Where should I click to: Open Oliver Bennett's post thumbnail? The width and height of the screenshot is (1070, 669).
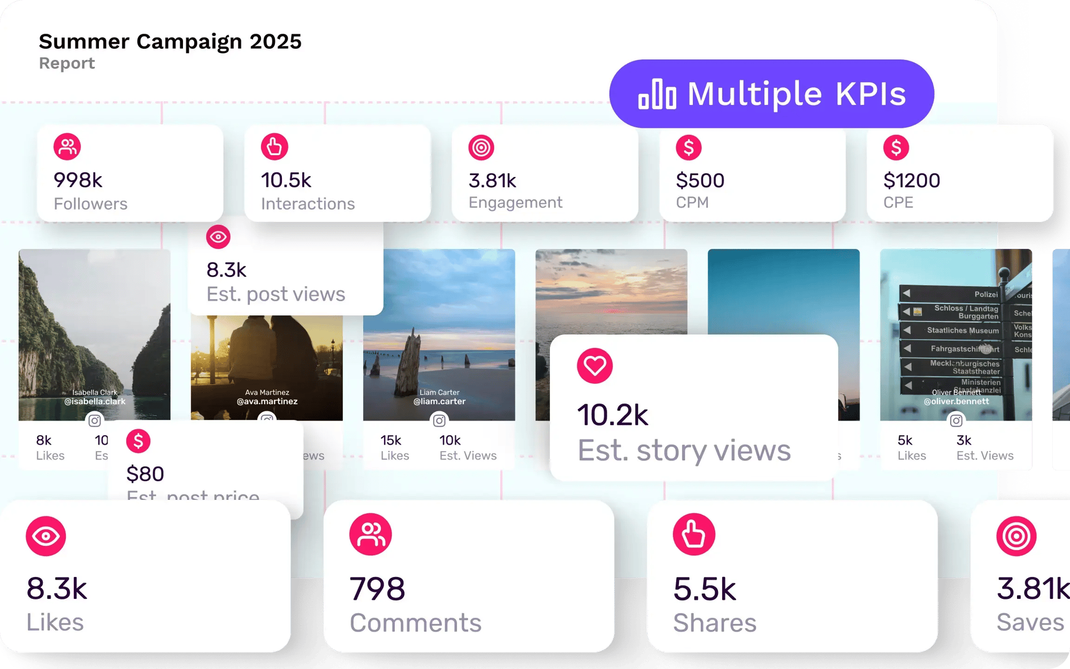956,334
